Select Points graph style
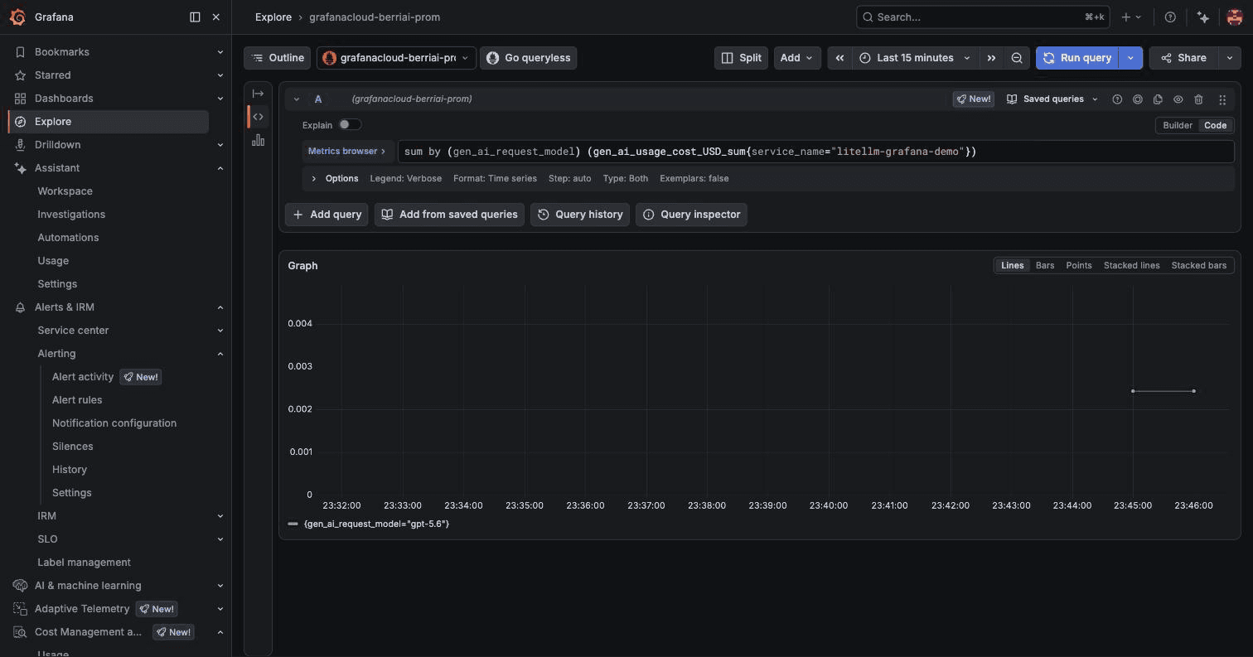 [1078, 266]
